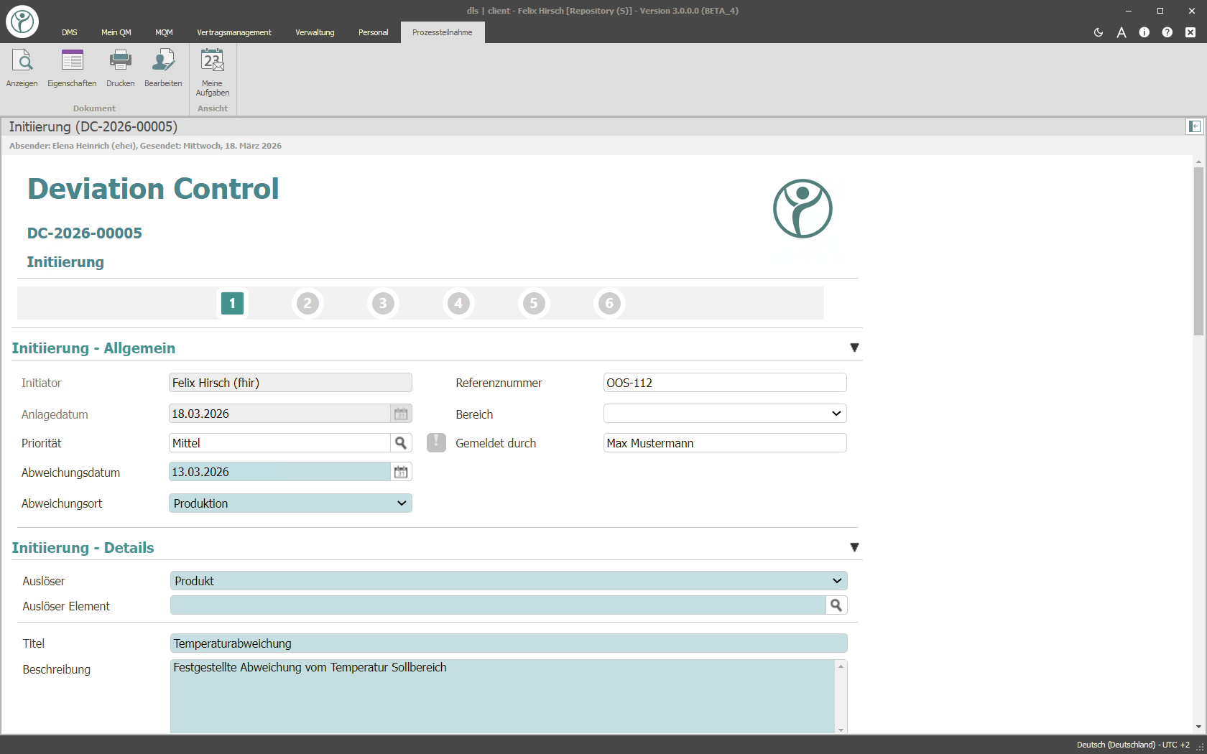Switch to the MQM tab
This screenshot has width=1207, height=754.
pyautogui.click(x=164, y=32)
